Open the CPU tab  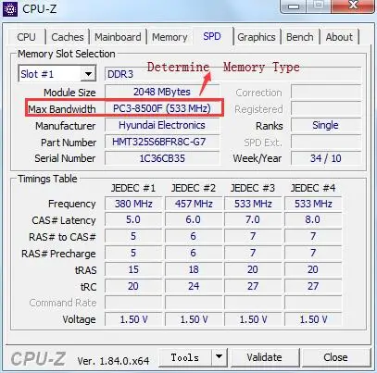click(x=26, y=37)
